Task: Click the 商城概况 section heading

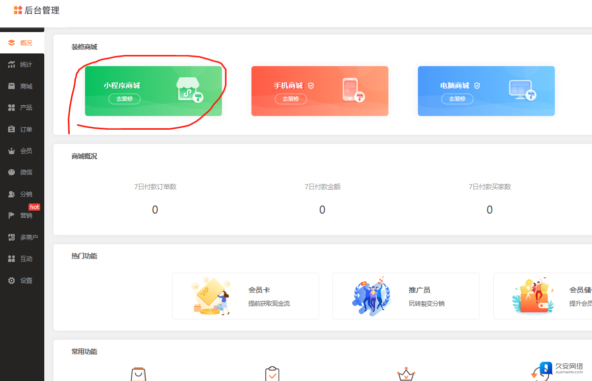Action: (x=84, y=156)
